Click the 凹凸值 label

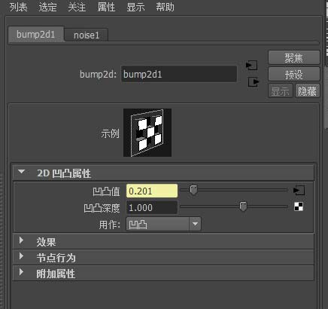click(106, 191)
